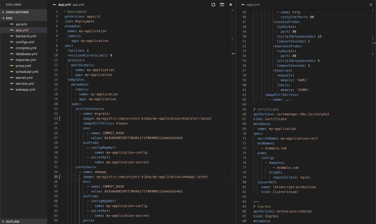Screen dimensions: 376x224
Task: Click the YAML icon beside importer.yml
Action: coord(12,60)
